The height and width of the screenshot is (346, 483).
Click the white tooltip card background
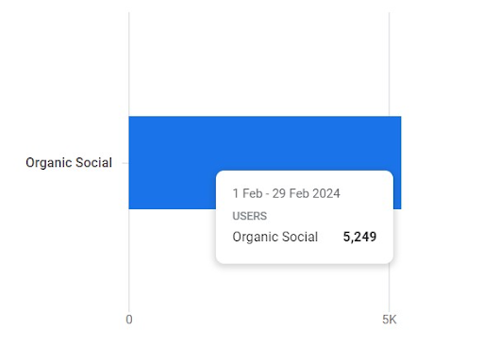[x=305, y=253]
